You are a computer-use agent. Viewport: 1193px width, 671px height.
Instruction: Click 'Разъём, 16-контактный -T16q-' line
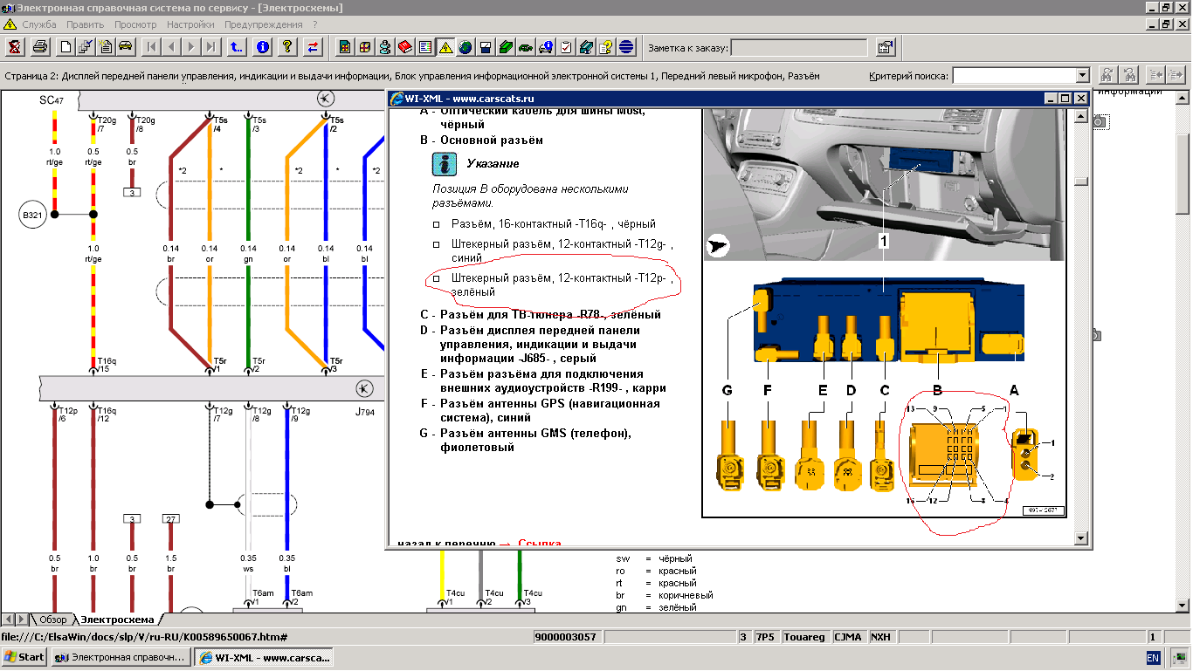(553, 223)
